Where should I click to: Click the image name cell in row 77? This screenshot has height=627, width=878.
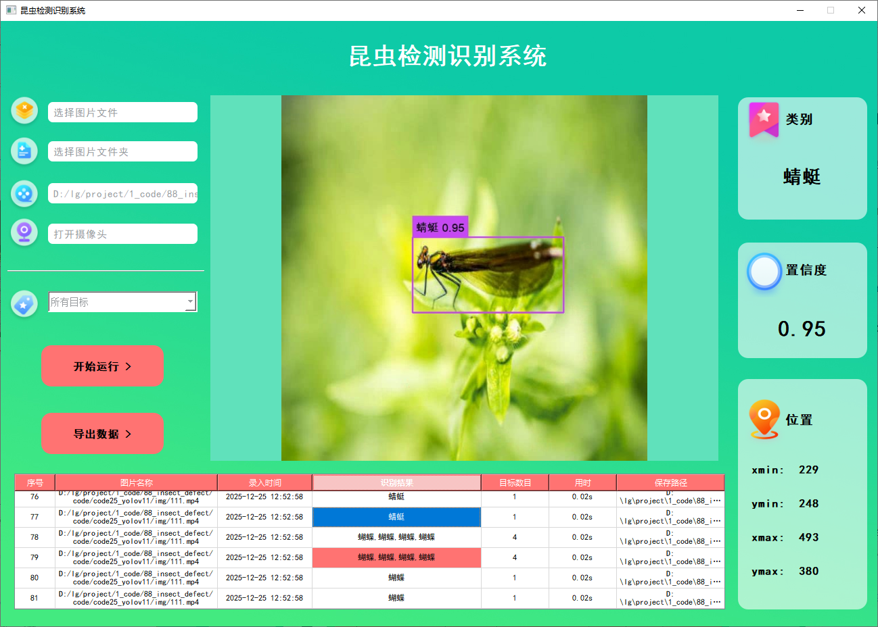[136, 517]
